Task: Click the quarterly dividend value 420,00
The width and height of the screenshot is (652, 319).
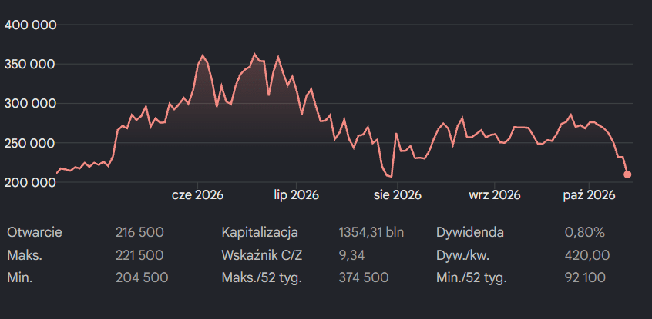Action: 587,255
